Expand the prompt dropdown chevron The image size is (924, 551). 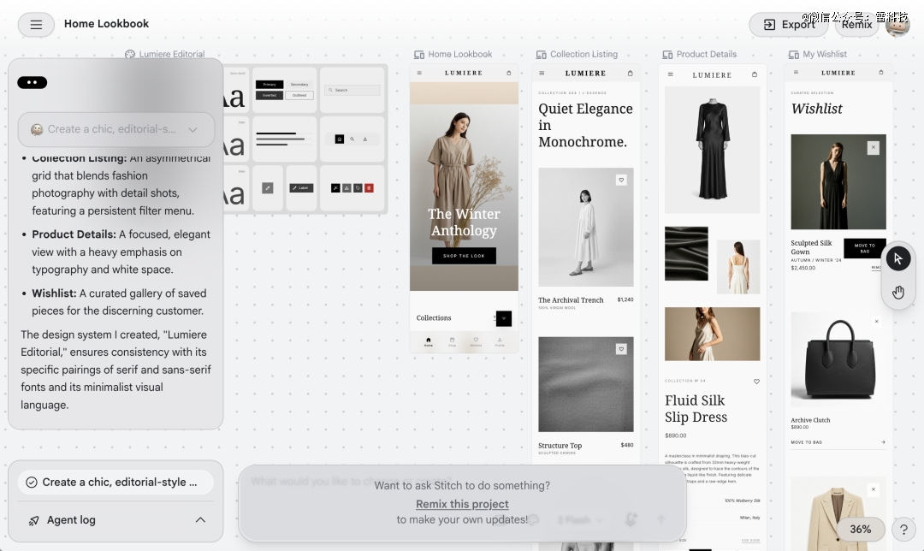click(192, 130)
